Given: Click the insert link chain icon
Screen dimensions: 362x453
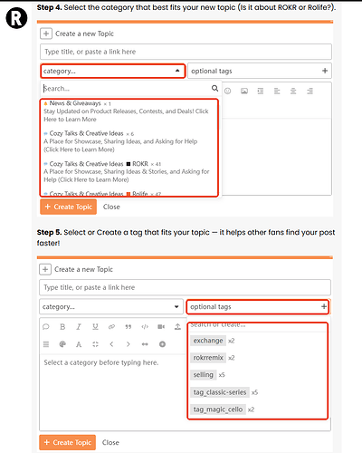Looking at the screenshot, I should click(111, 327).
